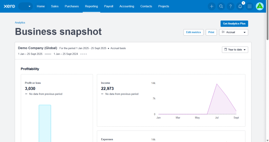Viewport: 269px width, 142px height.
Task: Click the Get Analytics Plus button
Action: tap(234, 24)
